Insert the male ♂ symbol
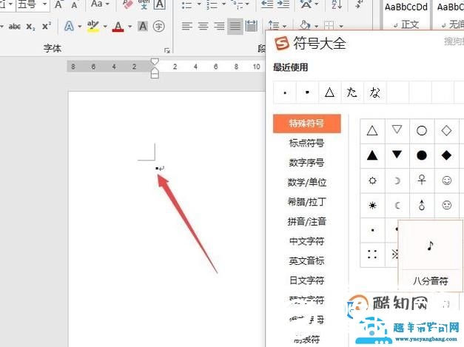464x347 pixels. (422, 205)
